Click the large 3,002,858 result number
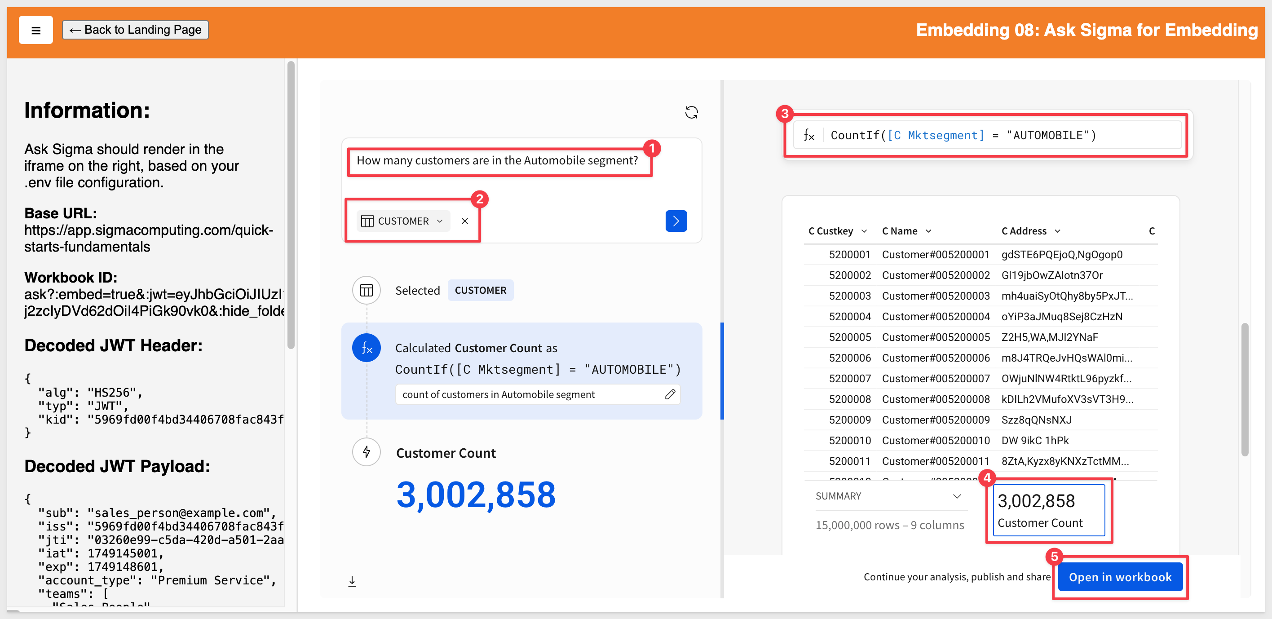Image resolution: width=1272 pixels, height=619 pixels. [x=476, y=494]
